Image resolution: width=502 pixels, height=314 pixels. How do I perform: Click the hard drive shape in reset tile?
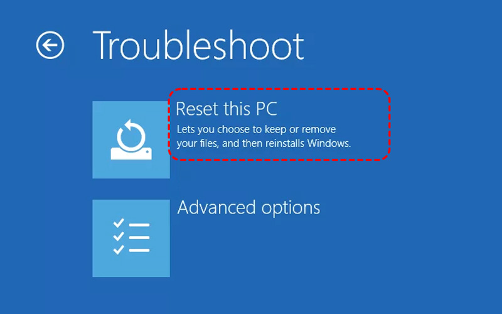131,153
